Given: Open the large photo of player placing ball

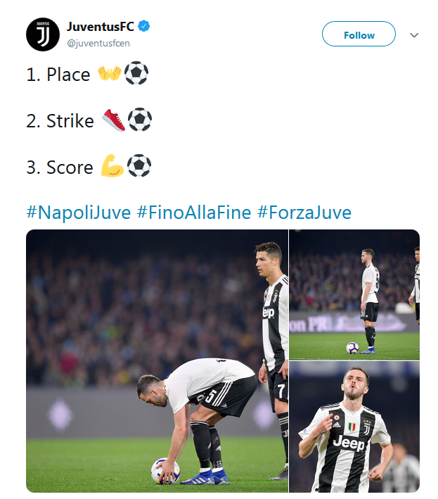Looking at the screenshot, I should pos(157,360).
